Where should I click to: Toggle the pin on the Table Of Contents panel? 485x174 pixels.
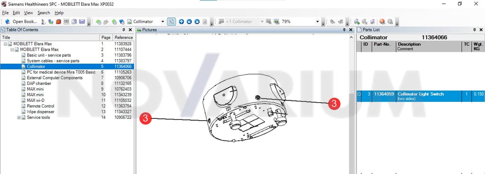[124, 30]
